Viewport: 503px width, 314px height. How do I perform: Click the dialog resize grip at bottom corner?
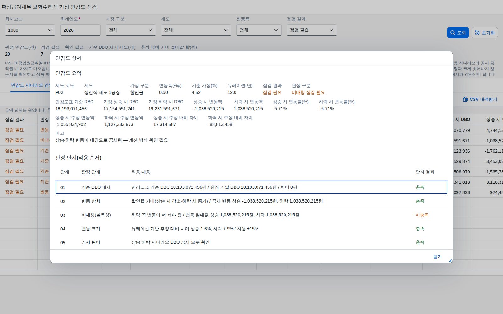(x=450, y=261)
